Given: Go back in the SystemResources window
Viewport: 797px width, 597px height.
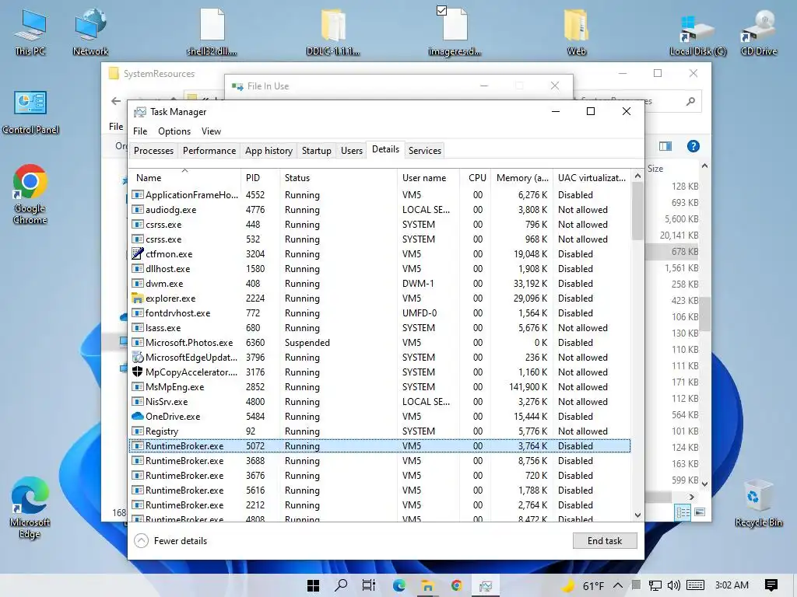Looking at the screenshot, I should coord(116,101).
